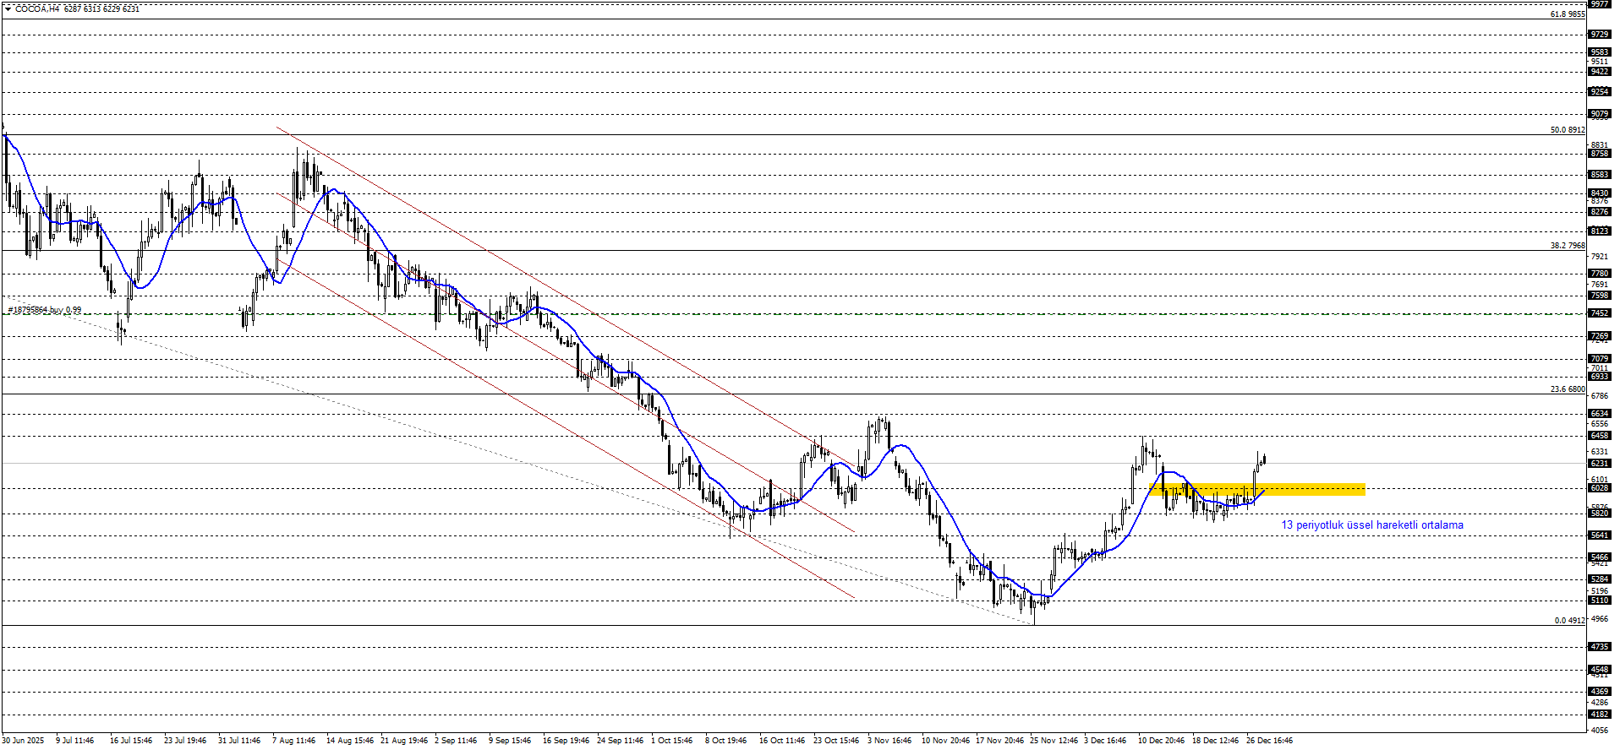Select the 50.0 8912 Fibonacci level label

[1567, 130]
